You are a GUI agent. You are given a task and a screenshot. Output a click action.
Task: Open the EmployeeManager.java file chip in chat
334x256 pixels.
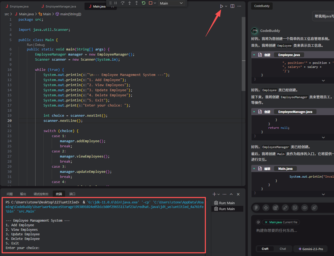coord(295,112)
